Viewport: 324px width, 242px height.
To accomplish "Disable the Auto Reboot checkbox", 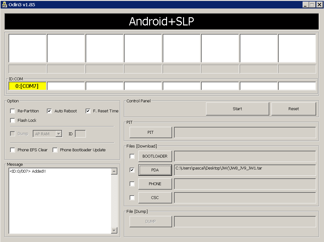I will coord(49,111).
